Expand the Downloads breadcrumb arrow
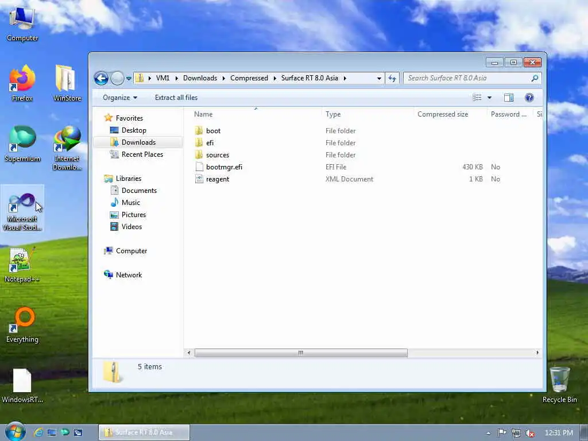 click(x=224, y=78)
